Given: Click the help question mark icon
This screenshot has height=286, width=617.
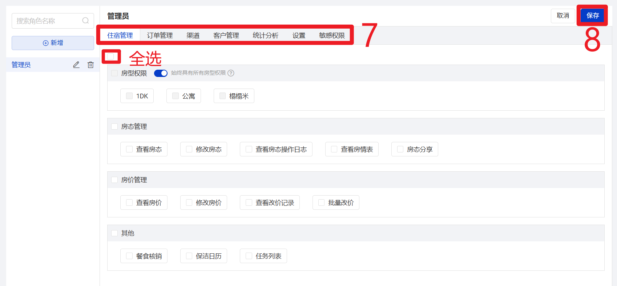Looking at the screenshot, I should tap(231, 73).
